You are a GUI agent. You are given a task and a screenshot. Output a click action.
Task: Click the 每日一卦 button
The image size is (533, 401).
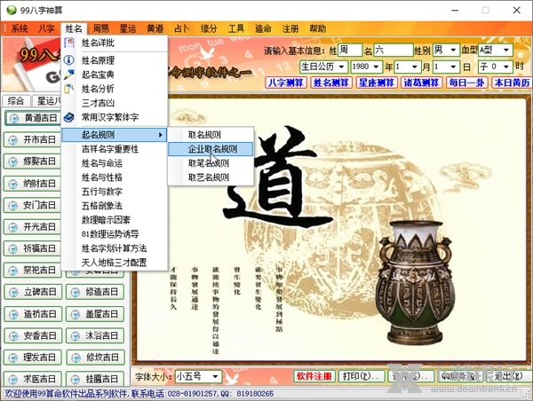466,83
